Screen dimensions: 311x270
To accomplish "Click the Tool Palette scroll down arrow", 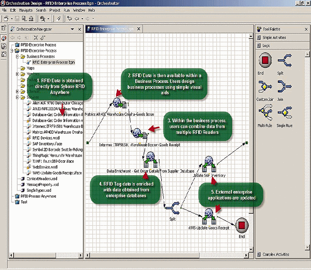I will tap(307, 247).
